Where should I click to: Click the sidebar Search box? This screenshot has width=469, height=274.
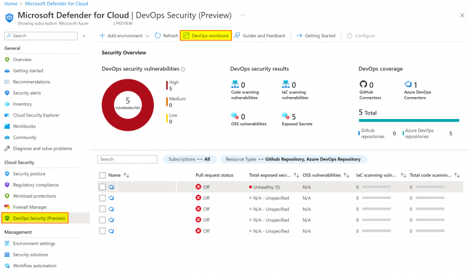tap(41, 36)
